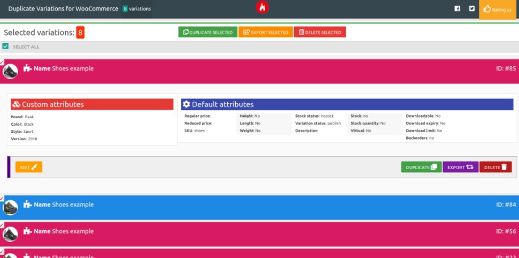
Task: Click the Custom attributes cubes icon
Action: coord(16,105)
